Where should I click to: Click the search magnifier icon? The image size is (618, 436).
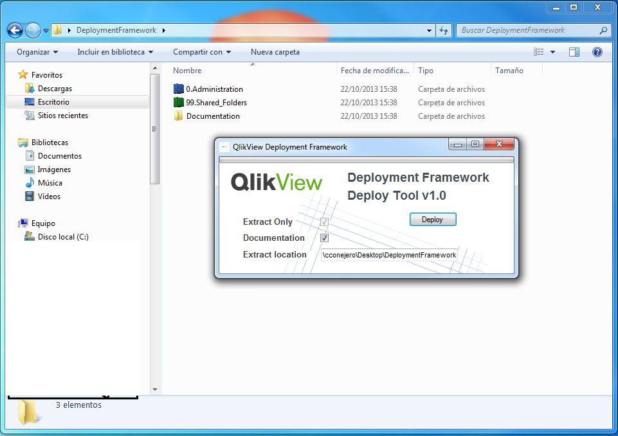tap(603, 30)
